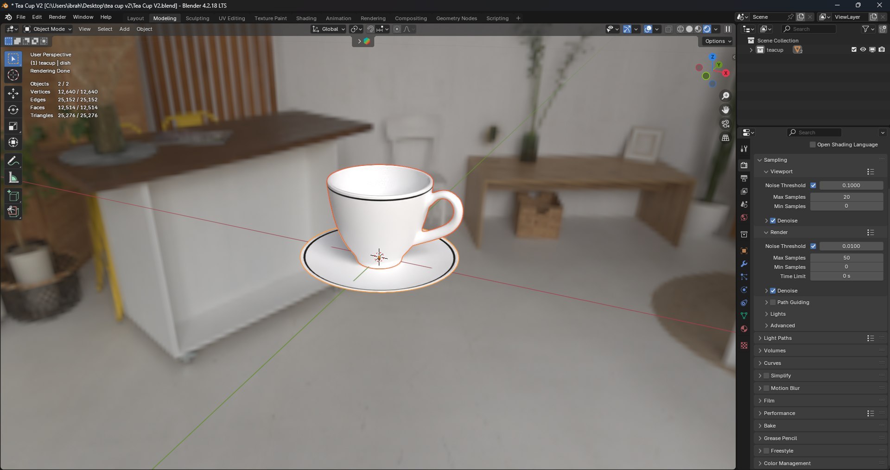Image resolution: width=890 pixels, height=470 pixels.
Task: Click the Render Max Samples field
Action: coord(846,258)
